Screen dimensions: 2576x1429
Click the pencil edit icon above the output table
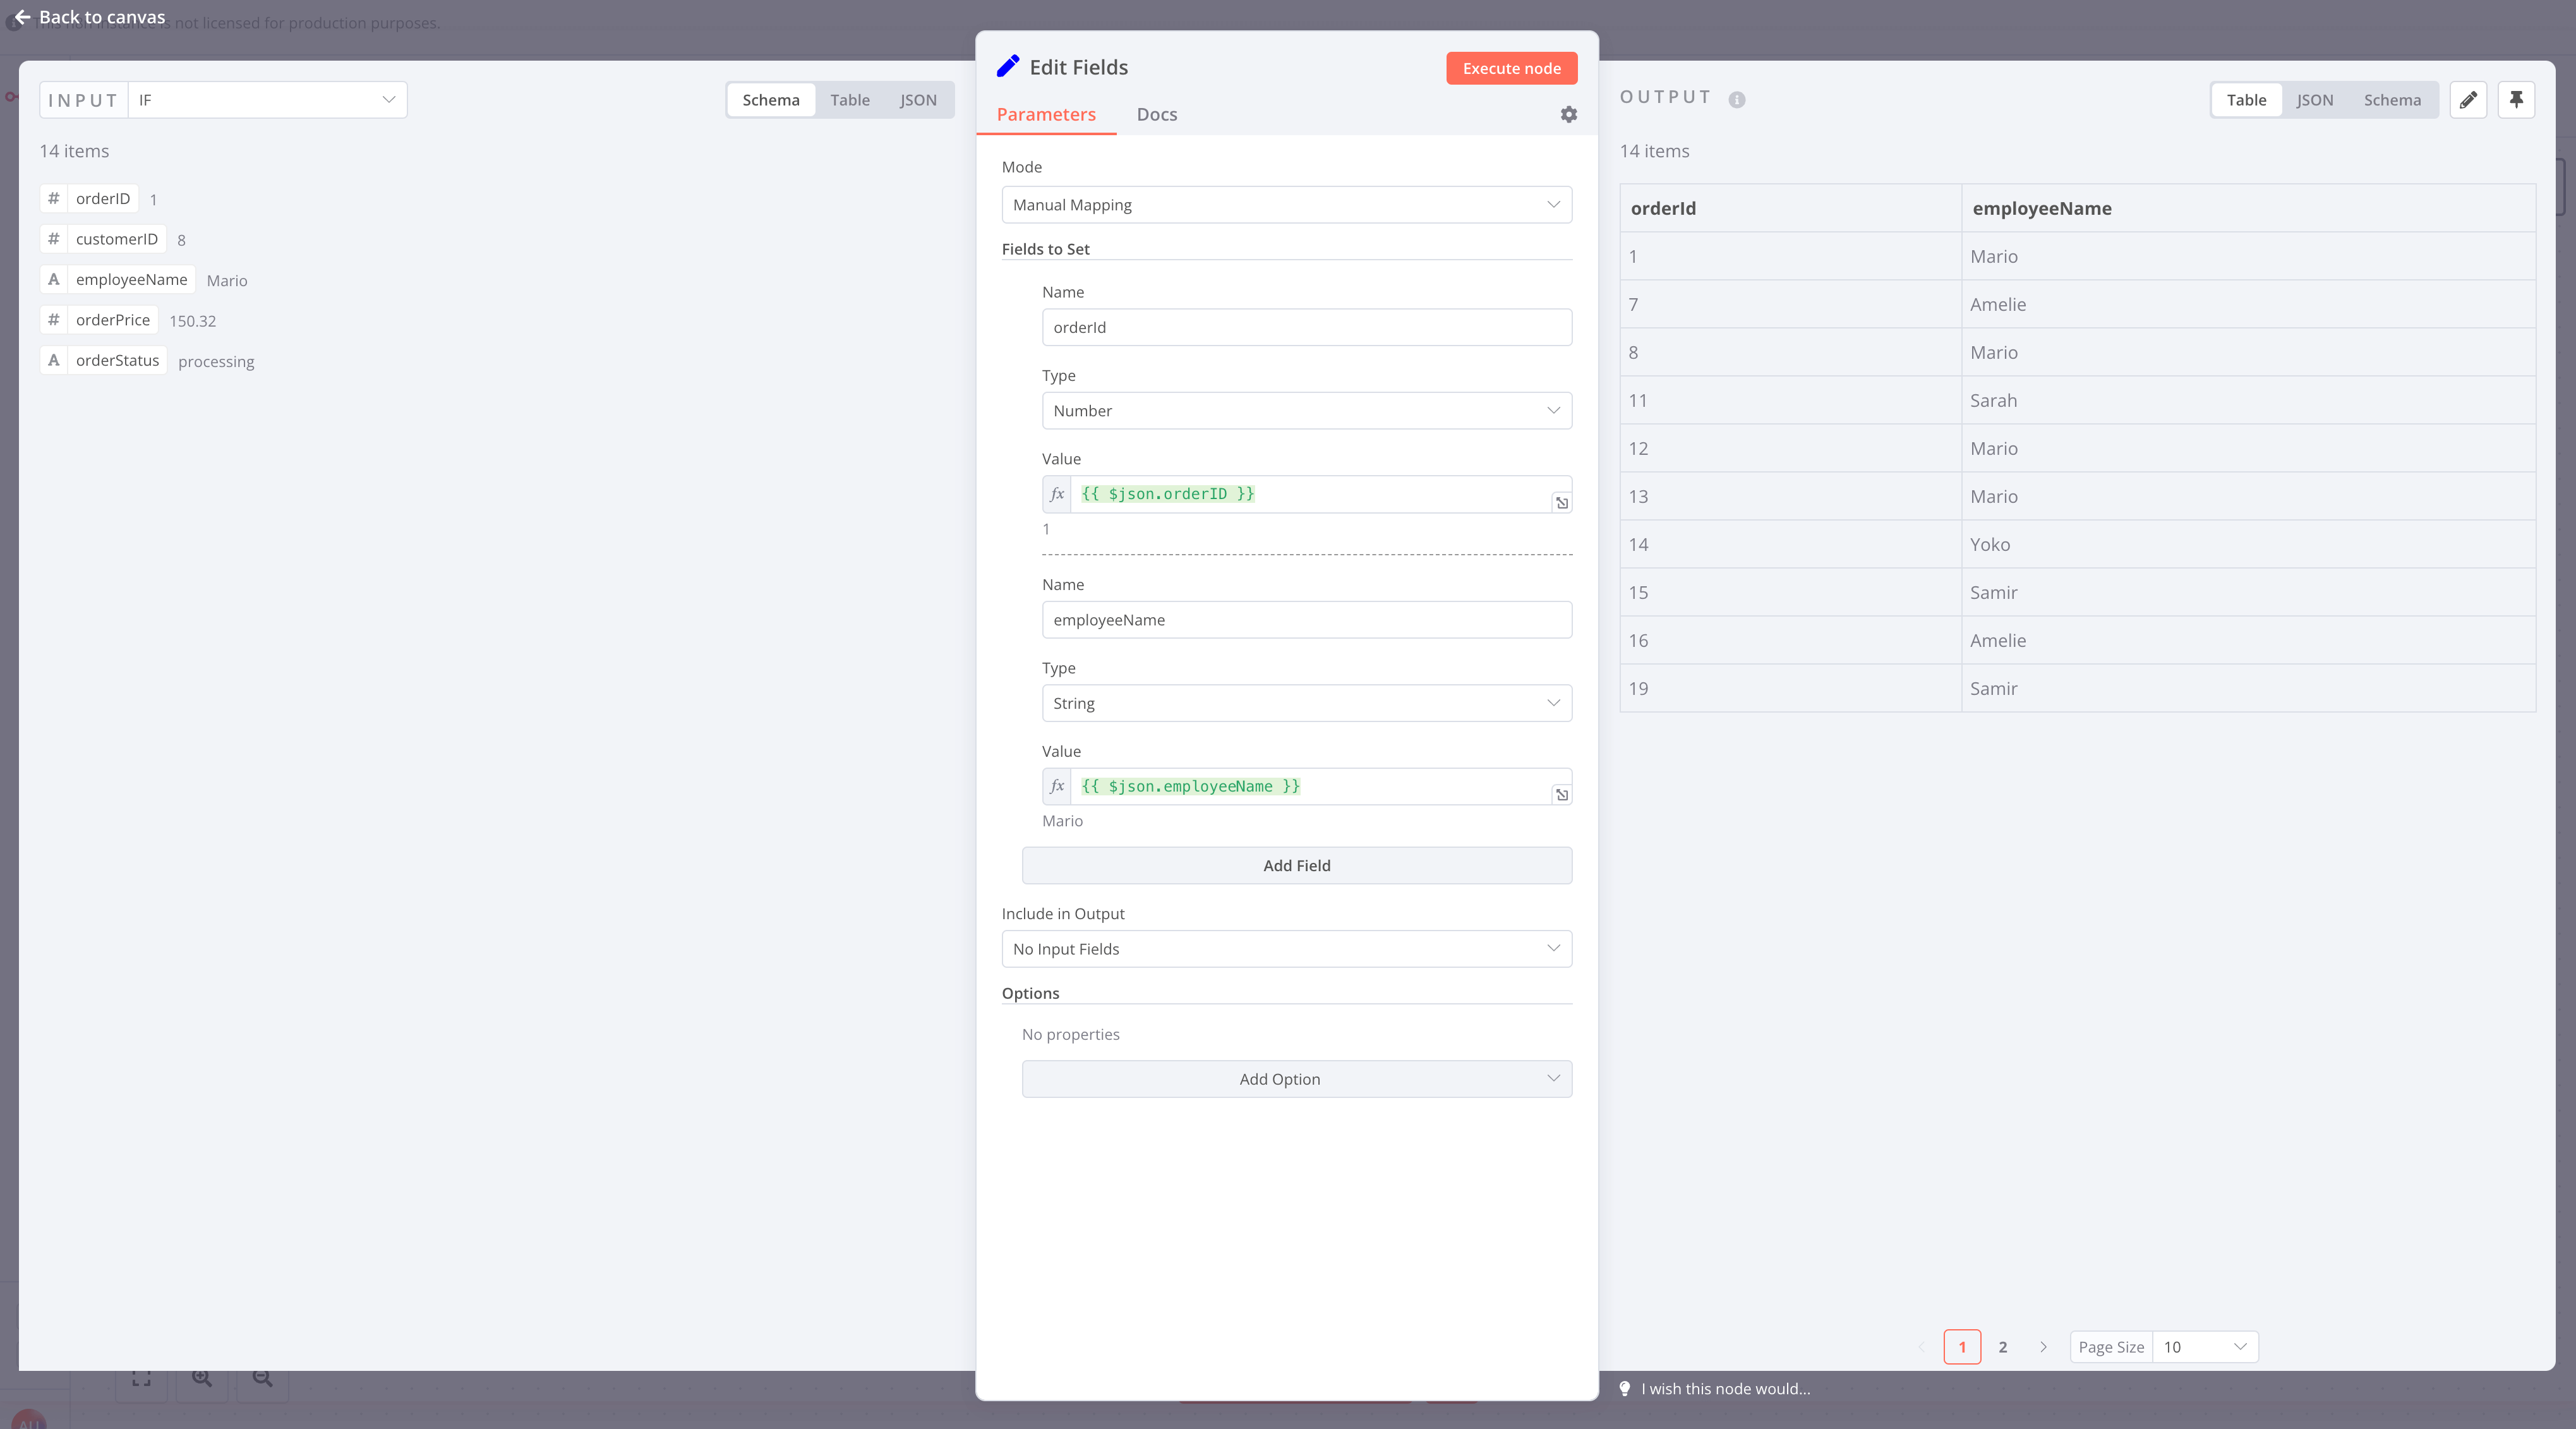point(2468,99)
